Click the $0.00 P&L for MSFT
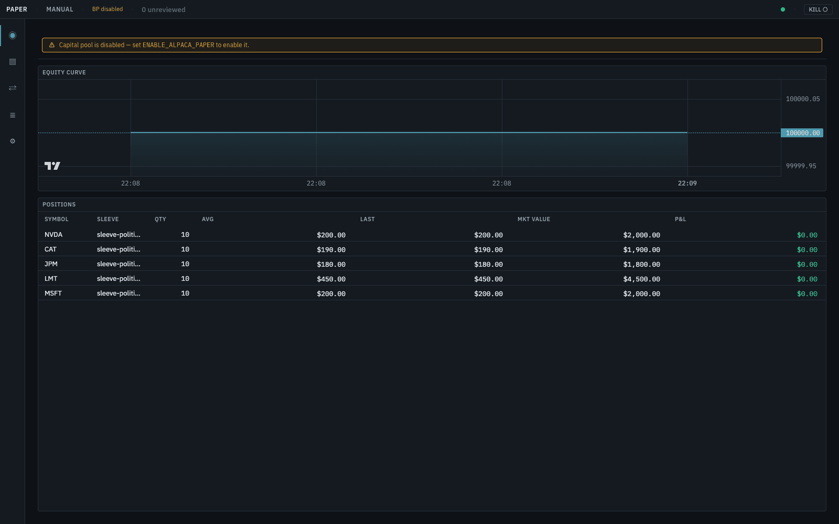This screenshot has width=839, height=524. [x=808, y=294]
